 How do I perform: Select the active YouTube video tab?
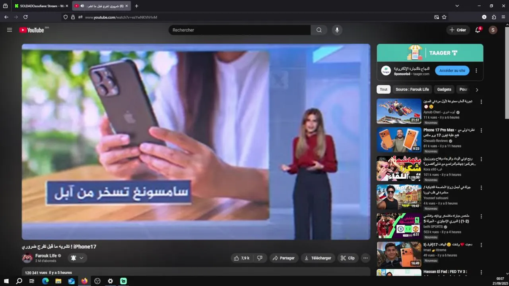click(x=101, y=6)
